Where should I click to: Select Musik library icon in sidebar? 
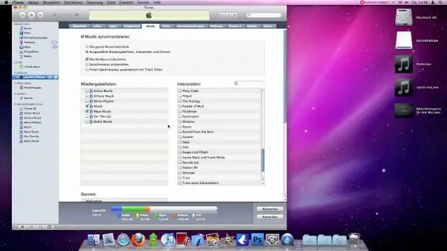[x=22, y=29]
